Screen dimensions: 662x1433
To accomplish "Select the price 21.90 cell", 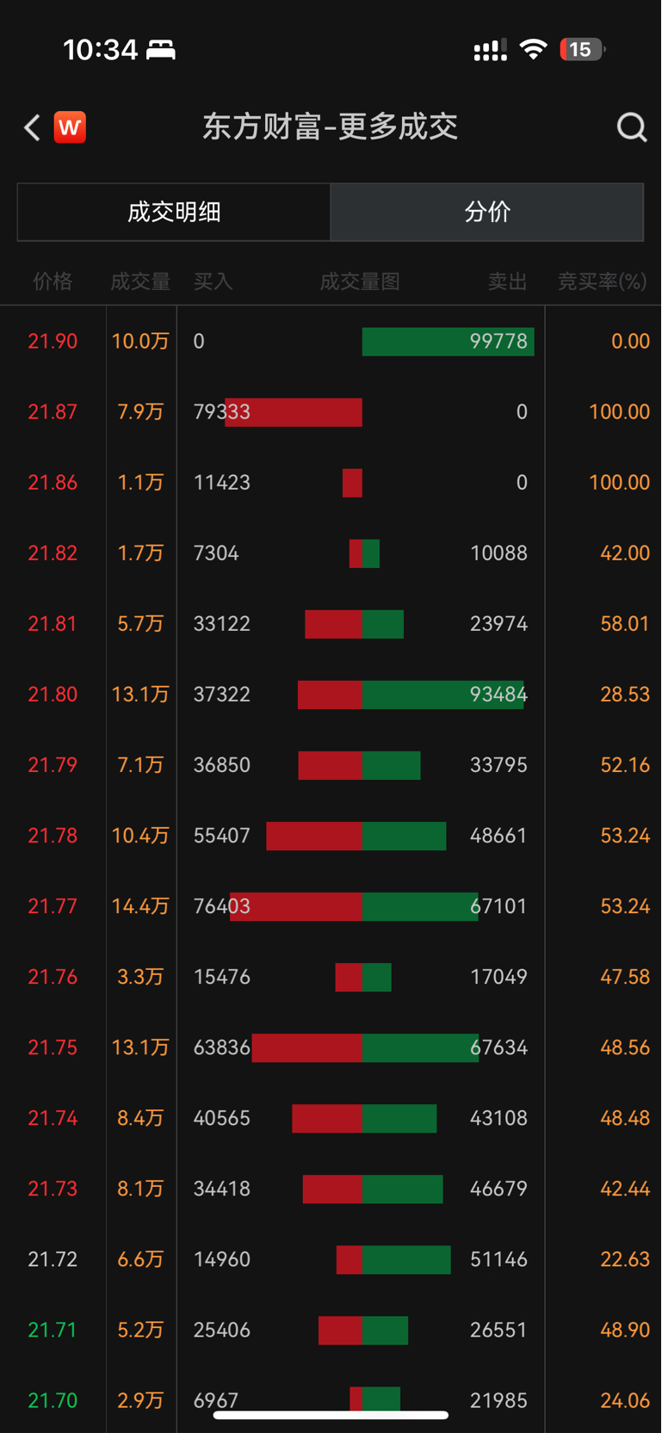I will tap(53, 342).
